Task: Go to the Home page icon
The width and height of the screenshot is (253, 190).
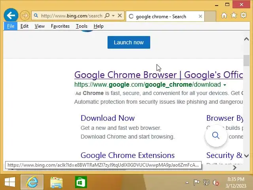Action: coord(224,15)
